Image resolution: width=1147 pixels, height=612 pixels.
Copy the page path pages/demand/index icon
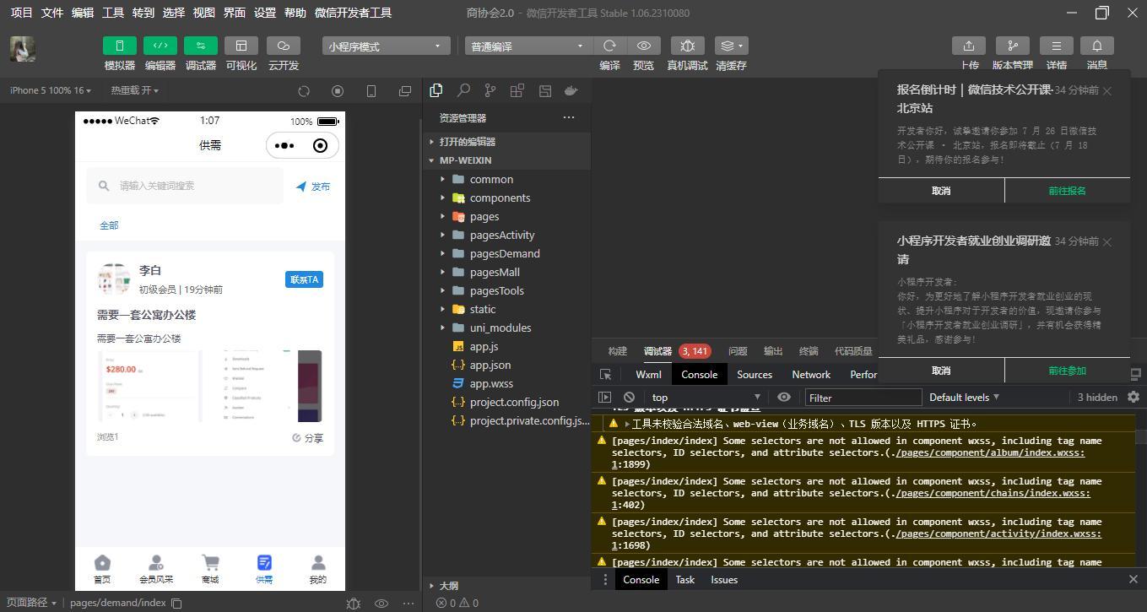click(x=176, y=603)
